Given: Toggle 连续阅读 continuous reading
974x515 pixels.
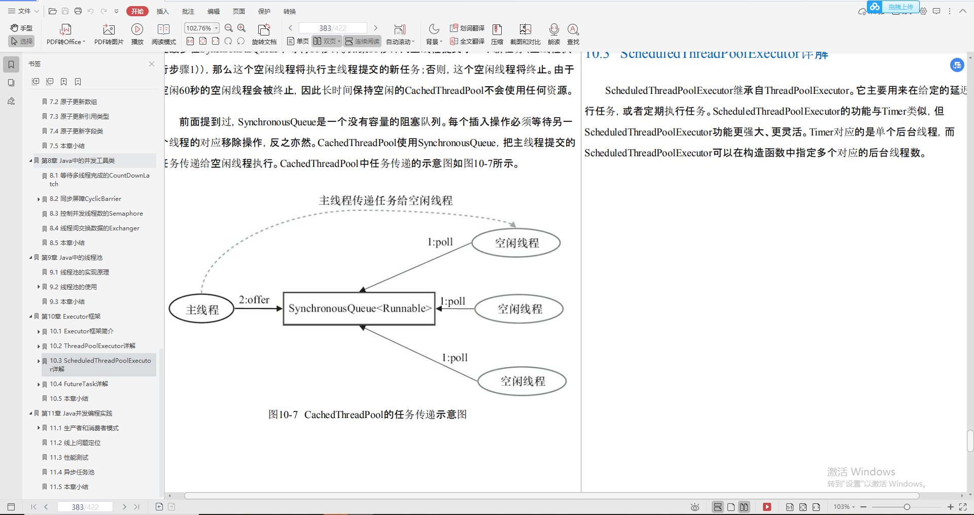Looking at the screenshot, I should pos(362,41).
